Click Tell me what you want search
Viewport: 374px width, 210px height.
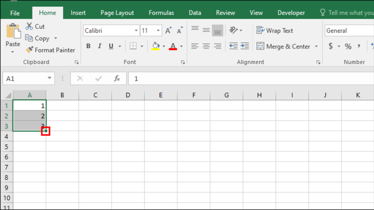(347, 13)
